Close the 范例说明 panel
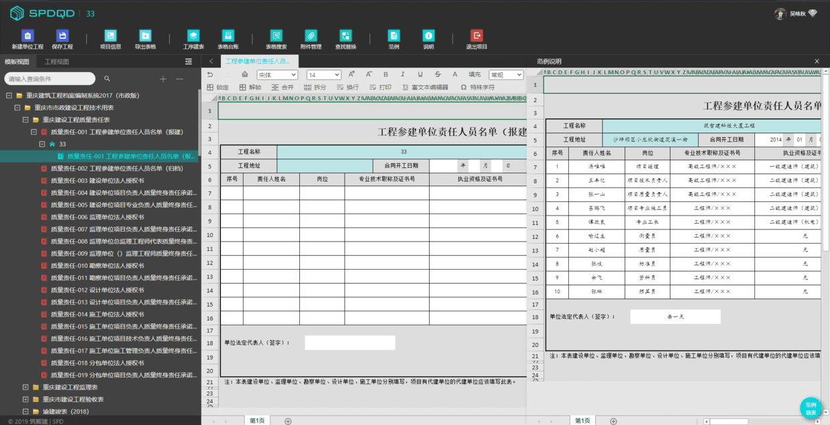 click(x=817, y=61)
